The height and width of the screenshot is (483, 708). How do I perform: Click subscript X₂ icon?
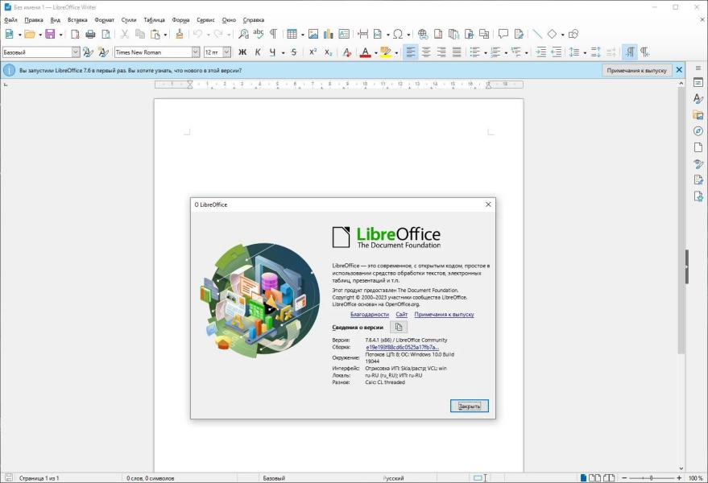click(329, 52)
